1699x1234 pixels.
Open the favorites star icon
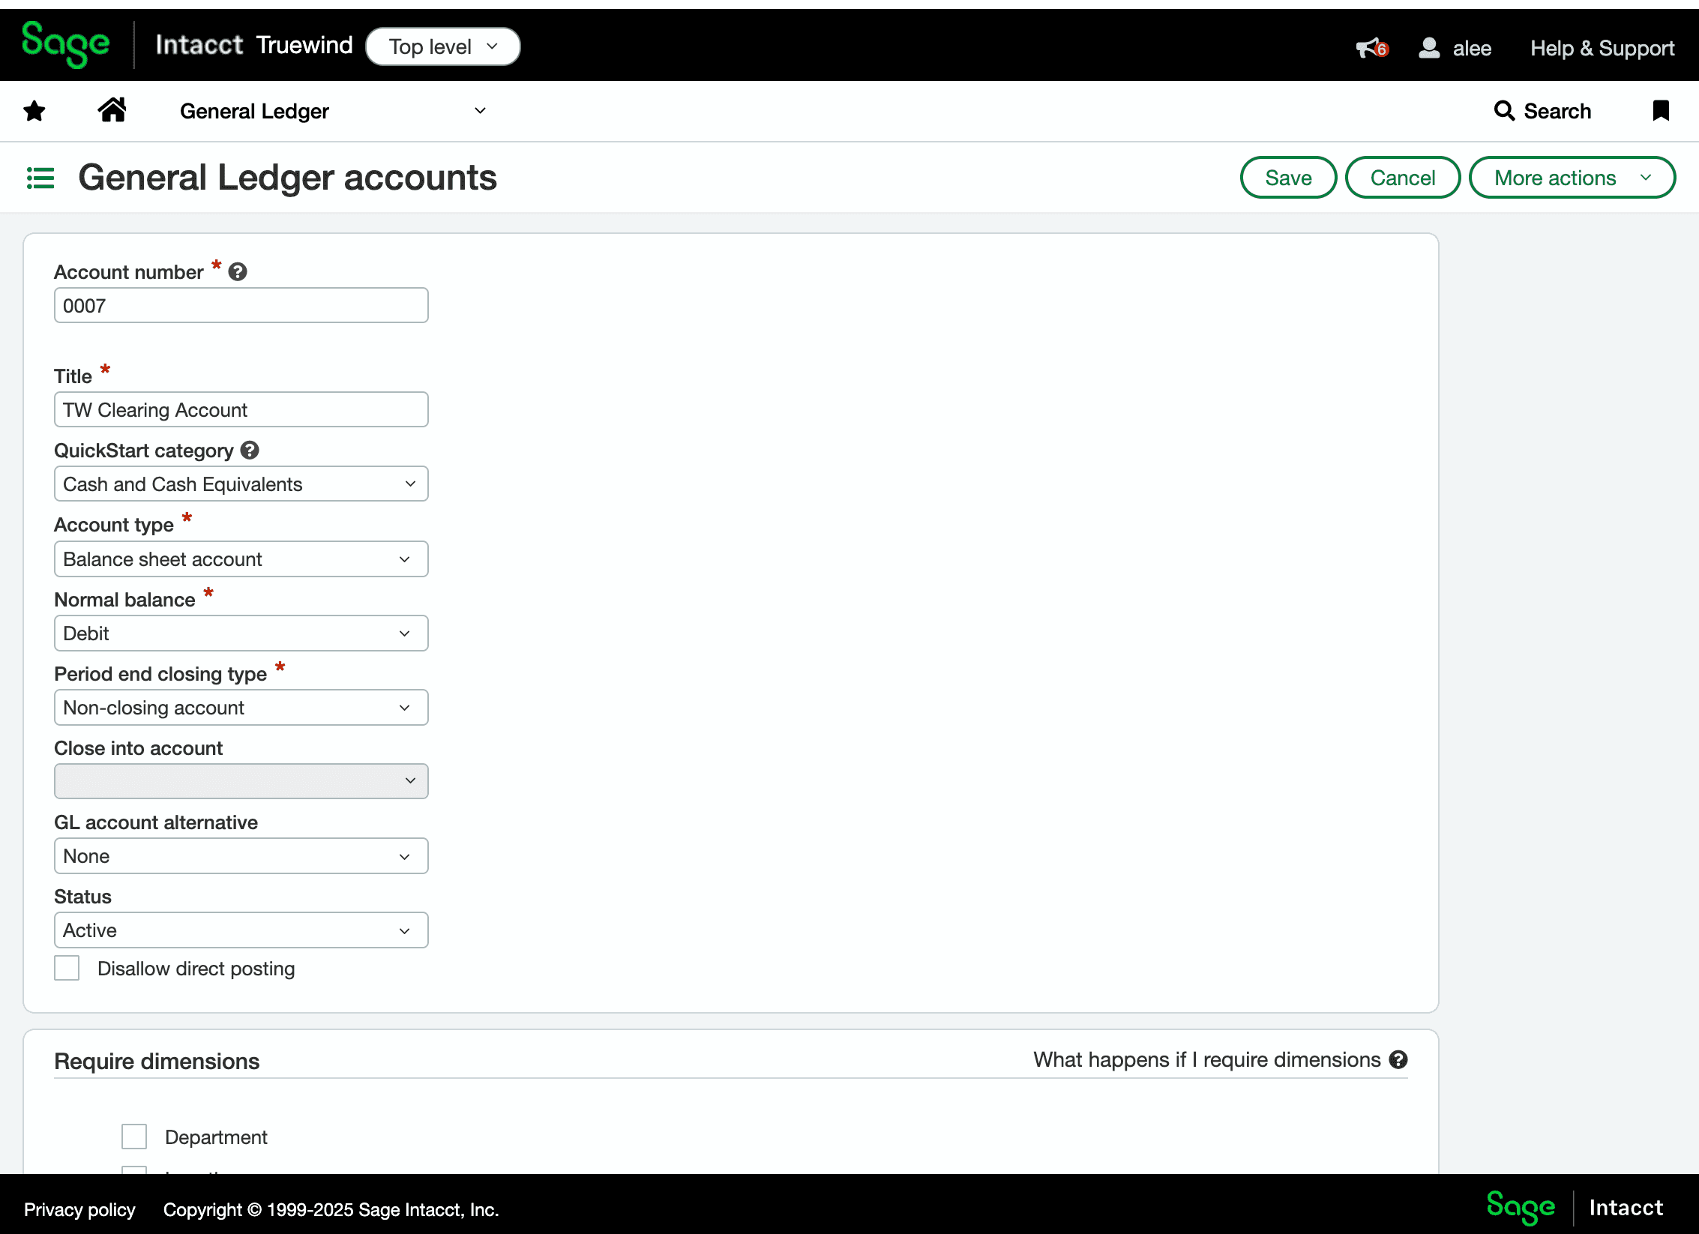click(34, 110)
